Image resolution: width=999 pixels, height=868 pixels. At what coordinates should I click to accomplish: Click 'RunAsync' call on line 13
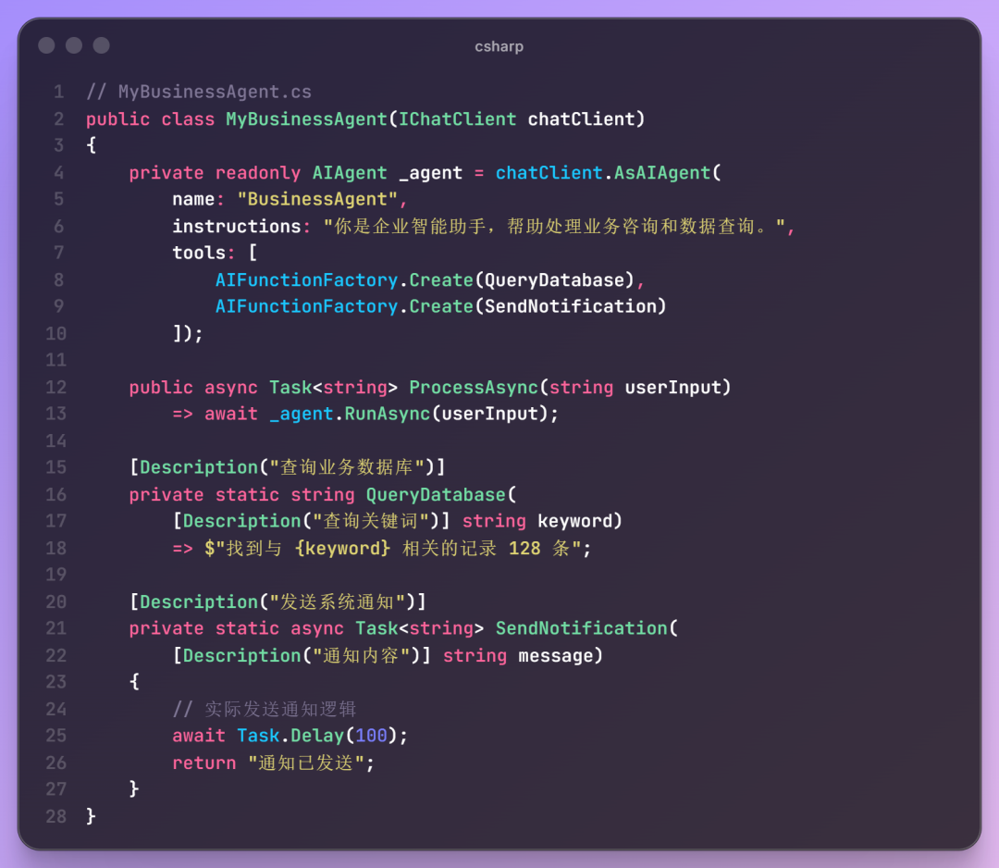click(388, 414)
